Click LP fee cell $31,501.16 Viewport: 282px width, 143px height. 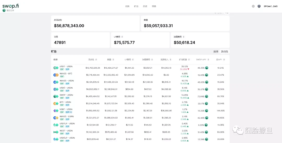(x=129, y=82)
